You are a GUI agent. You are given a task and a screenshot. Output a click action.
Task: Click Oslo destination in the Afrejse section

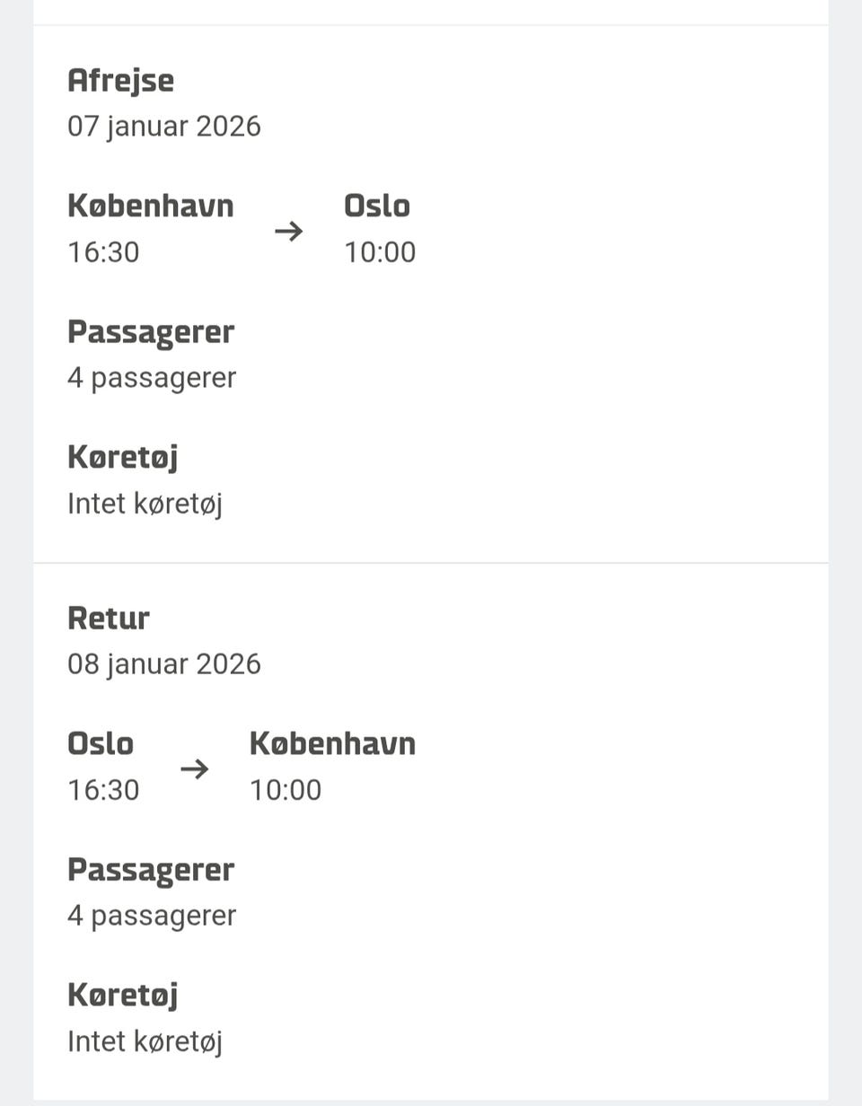click(x=376, y=206)
